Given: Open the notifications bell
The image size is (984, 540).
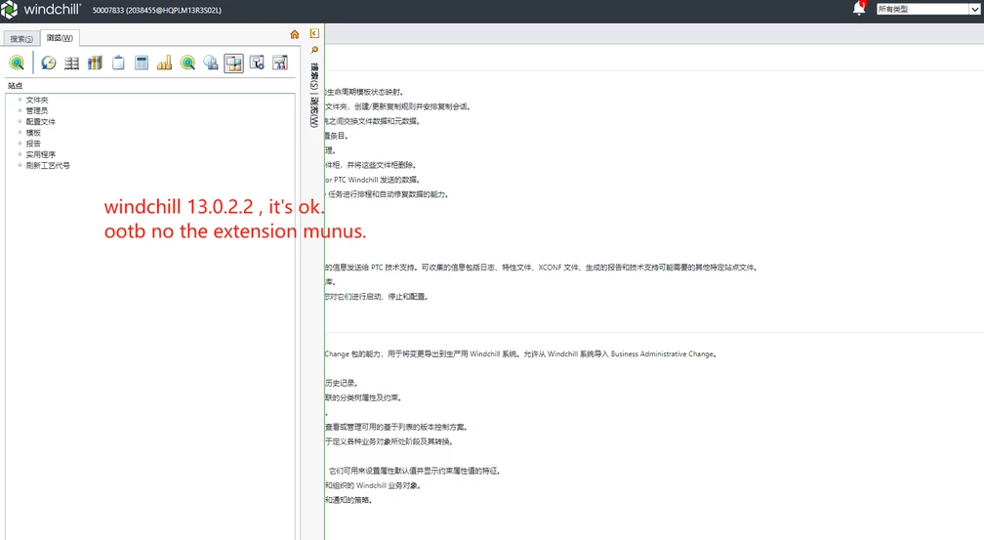Looking at the screenshot, I should pyautogui.click(x=859, y=9).
